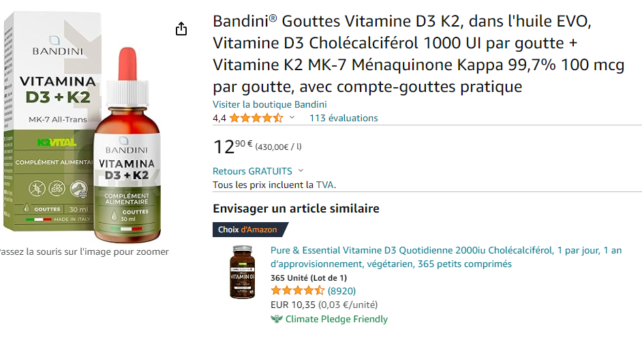Click the Pure & Essential bottle thumbnail
Screen dimensions: 642x340
click(242, 272)
